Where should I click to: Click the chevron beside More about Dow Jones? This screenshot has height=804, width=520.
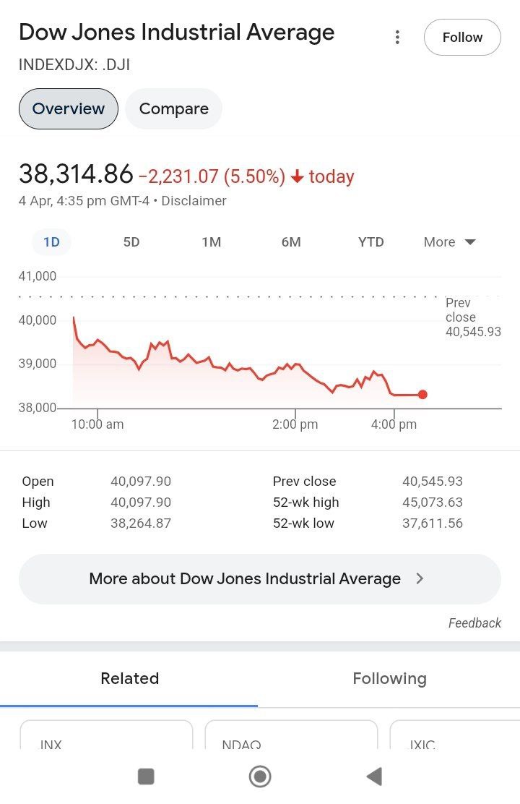[x=420, y=578]
